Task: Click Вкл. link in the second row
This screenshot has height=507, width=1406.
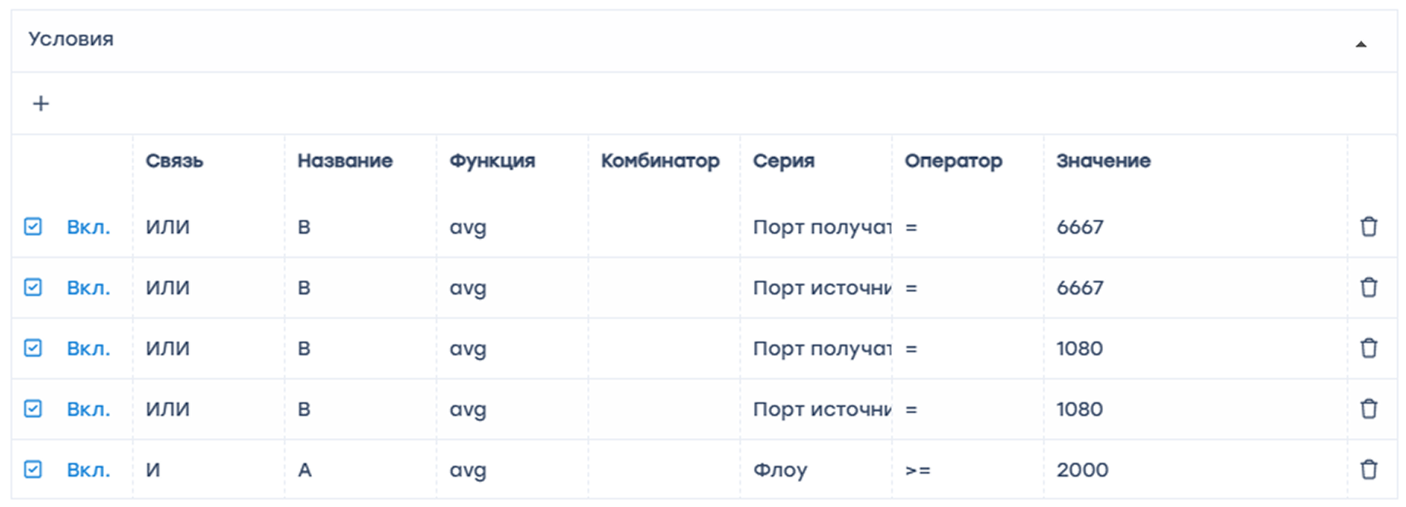Action: pos(88,288)
